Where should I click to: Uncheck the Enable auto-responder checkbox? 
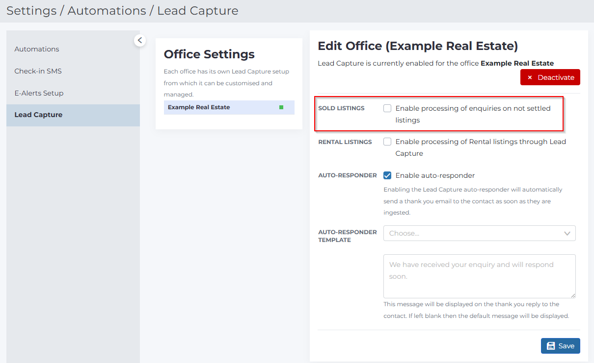pyautogui.click(x=387, y=175)
